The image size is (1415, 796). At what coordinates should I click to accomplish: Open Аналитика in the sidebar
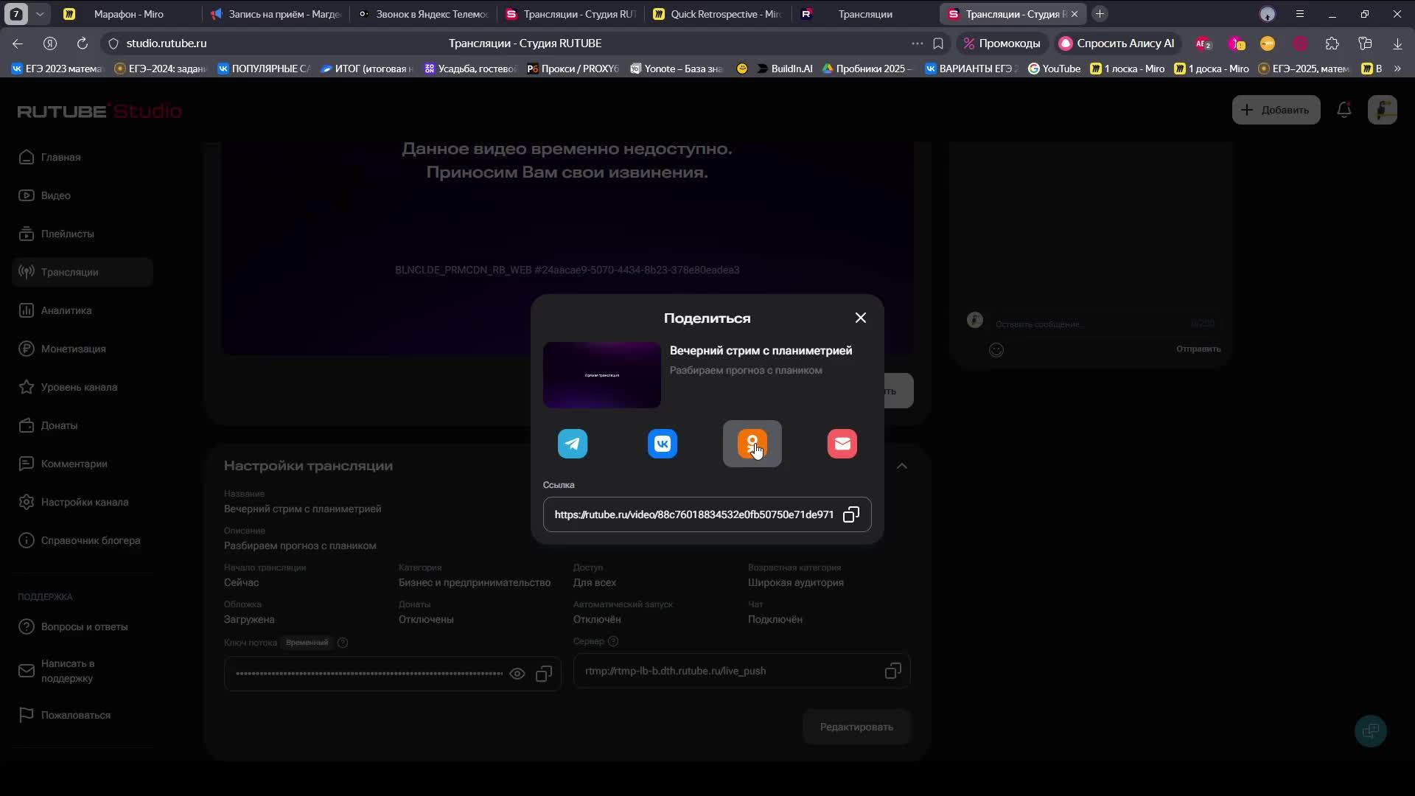83,310
